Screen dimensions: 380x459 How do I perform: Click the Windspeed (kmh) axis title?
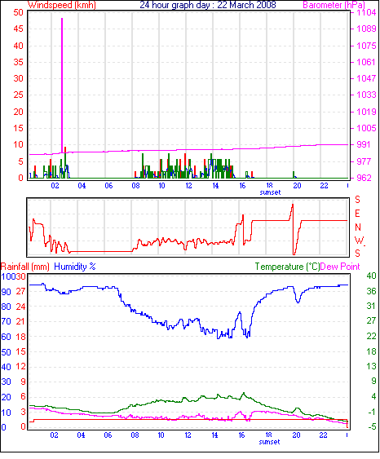pyautogui.click(x=62, y=5)
